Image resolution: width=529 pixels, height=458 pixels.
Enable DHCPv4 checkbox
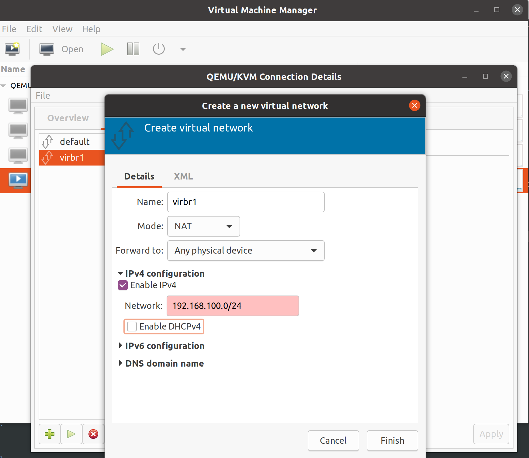(132, 326)
